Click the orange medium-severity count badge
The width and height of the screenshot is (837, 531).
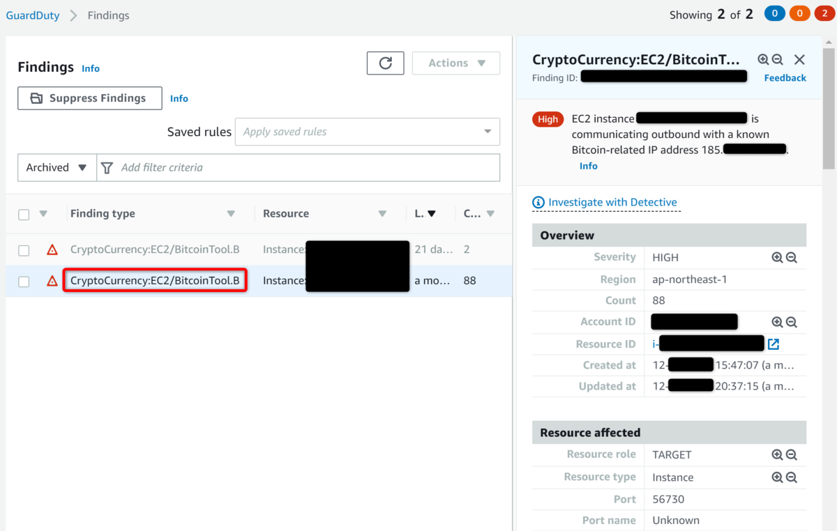[x=800, y=14]
